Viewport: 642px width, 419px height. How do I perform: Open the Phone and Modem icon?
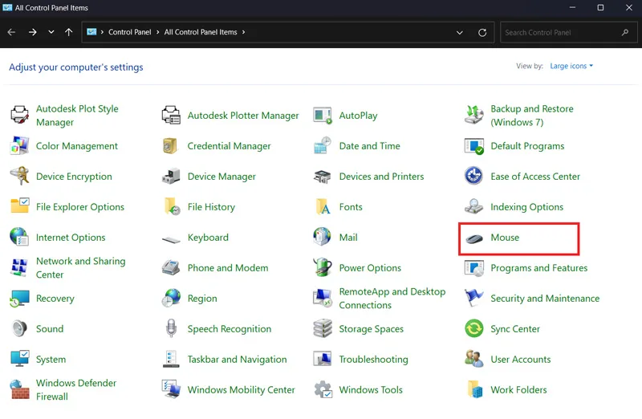(x=171, y=268)
